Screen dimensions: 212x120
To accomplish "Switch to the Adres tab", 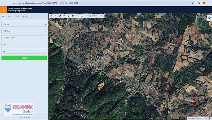I will click(10, 16).
